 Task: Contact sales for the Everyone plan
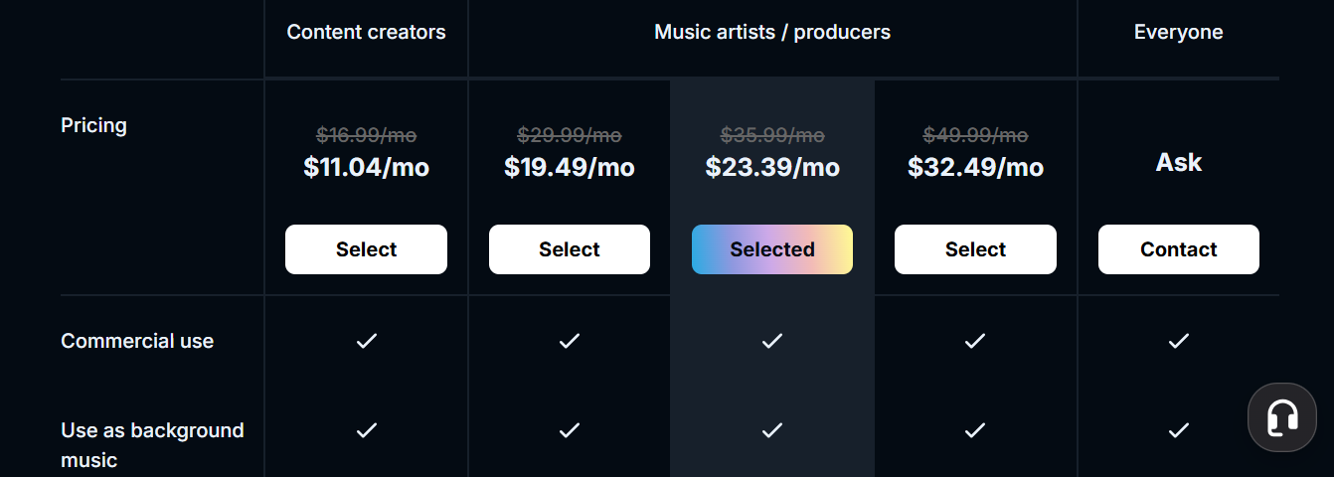[x=1179, y=249]
